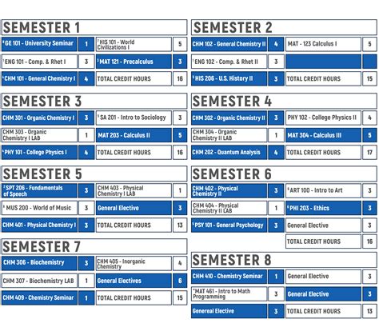Select SPT 206 - Fundamentals of Speech
The width and height of the screenshot is (379, 327).
[39, 190]
